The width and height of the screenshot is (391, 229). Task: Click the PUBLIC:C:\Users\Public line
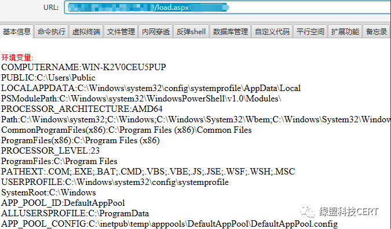(x=48, y=78)
